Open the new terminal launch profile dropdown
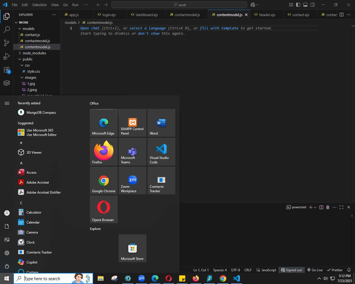Image resolution: width=355 pixels, height=284 pixels. 315,207
